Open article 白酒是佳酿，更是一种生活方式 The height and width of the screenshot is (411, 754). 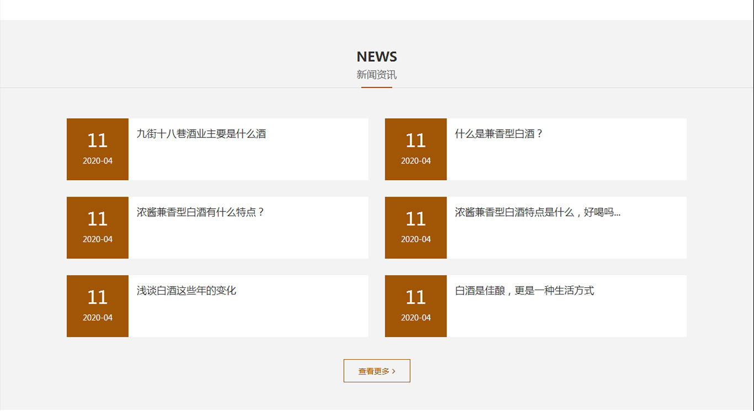click(x=524, y=291)
